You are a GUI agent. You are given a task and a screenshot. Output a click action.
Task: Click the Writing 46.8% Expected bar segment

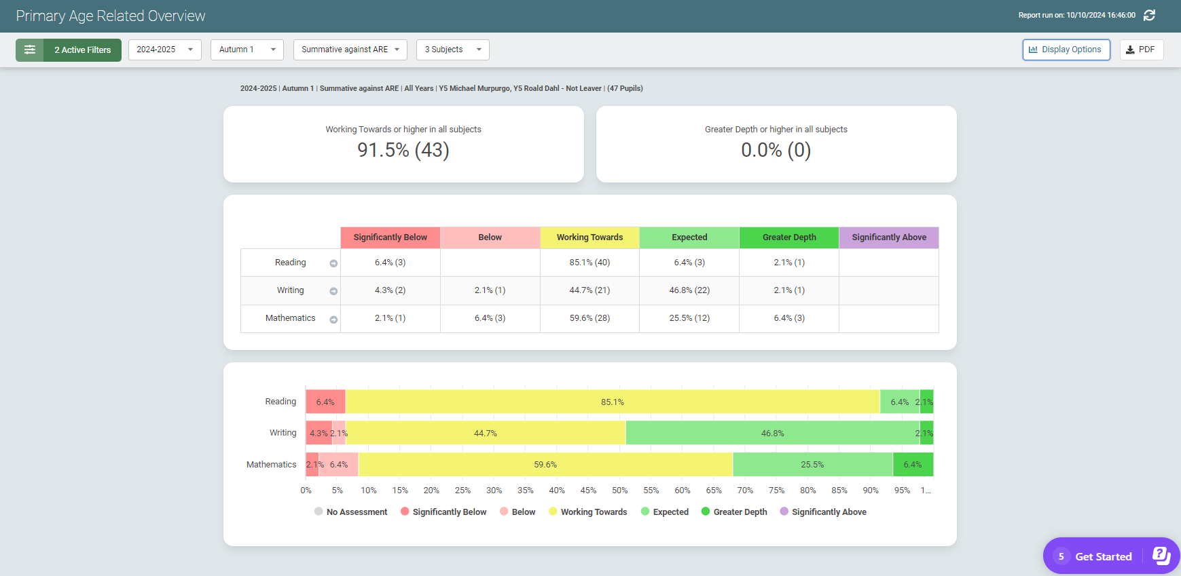pos(772,433)
